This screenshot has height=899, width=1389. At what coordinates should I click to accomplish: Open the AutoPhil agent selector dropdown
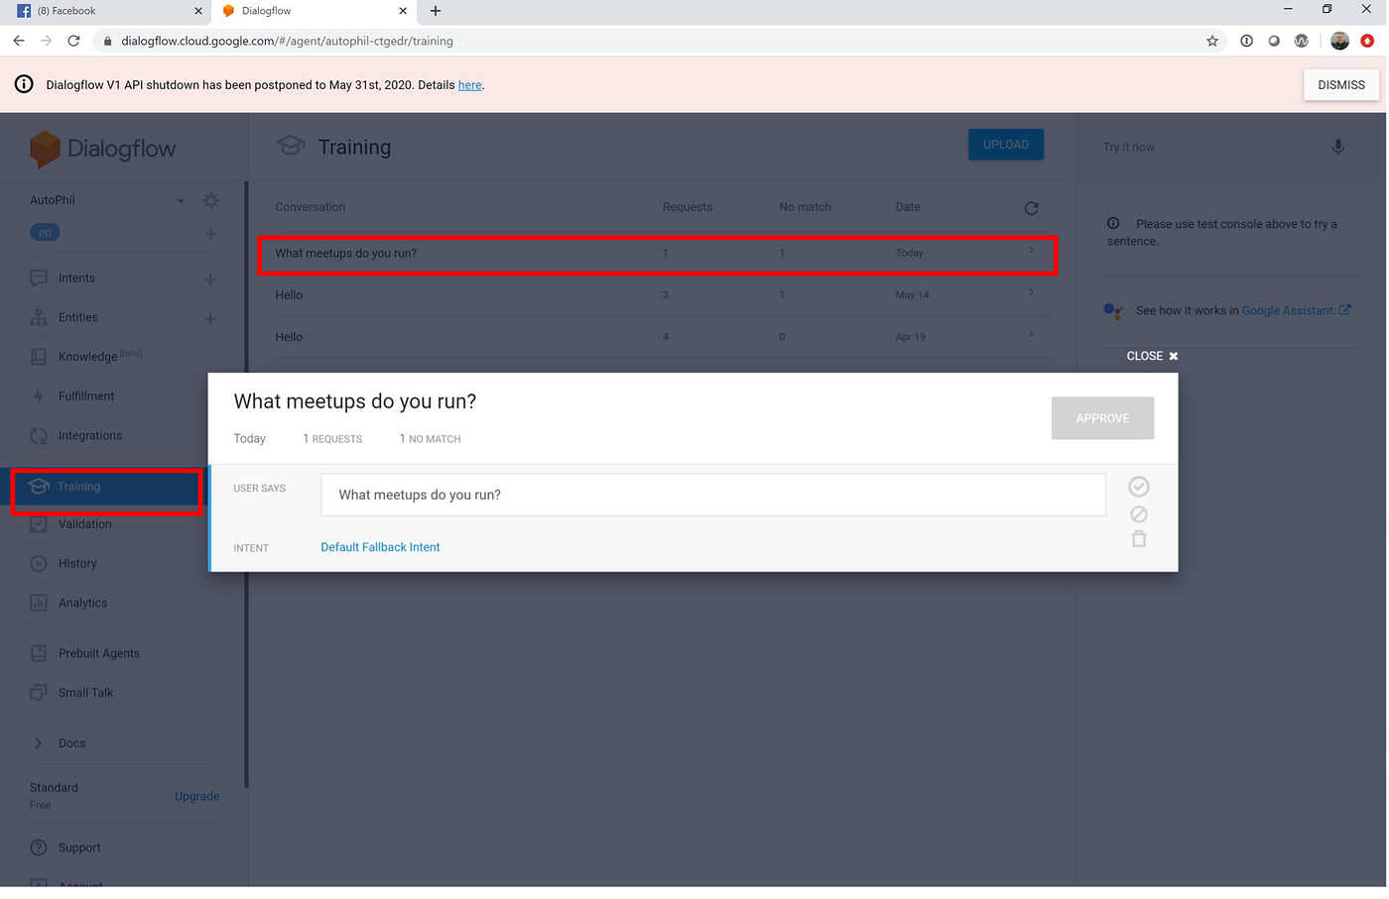[x=181, y=199]
